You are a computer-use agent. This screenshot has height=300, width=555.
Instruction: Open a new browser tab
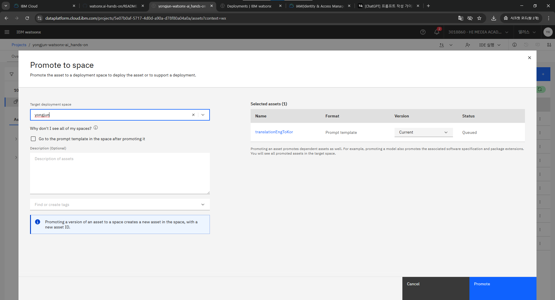tap(428, 6)
